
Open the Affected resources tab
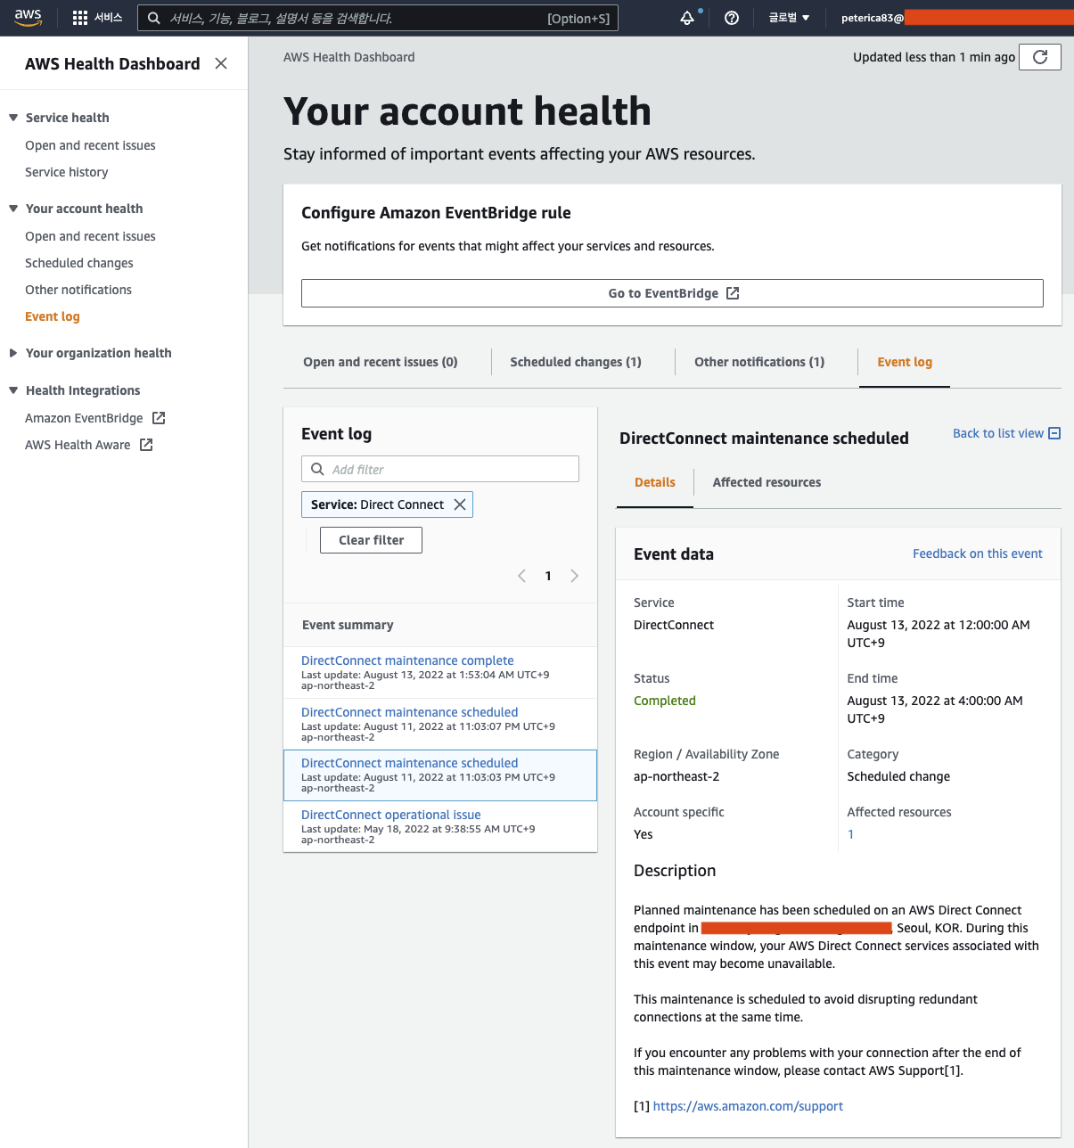(x=767, y=482)
